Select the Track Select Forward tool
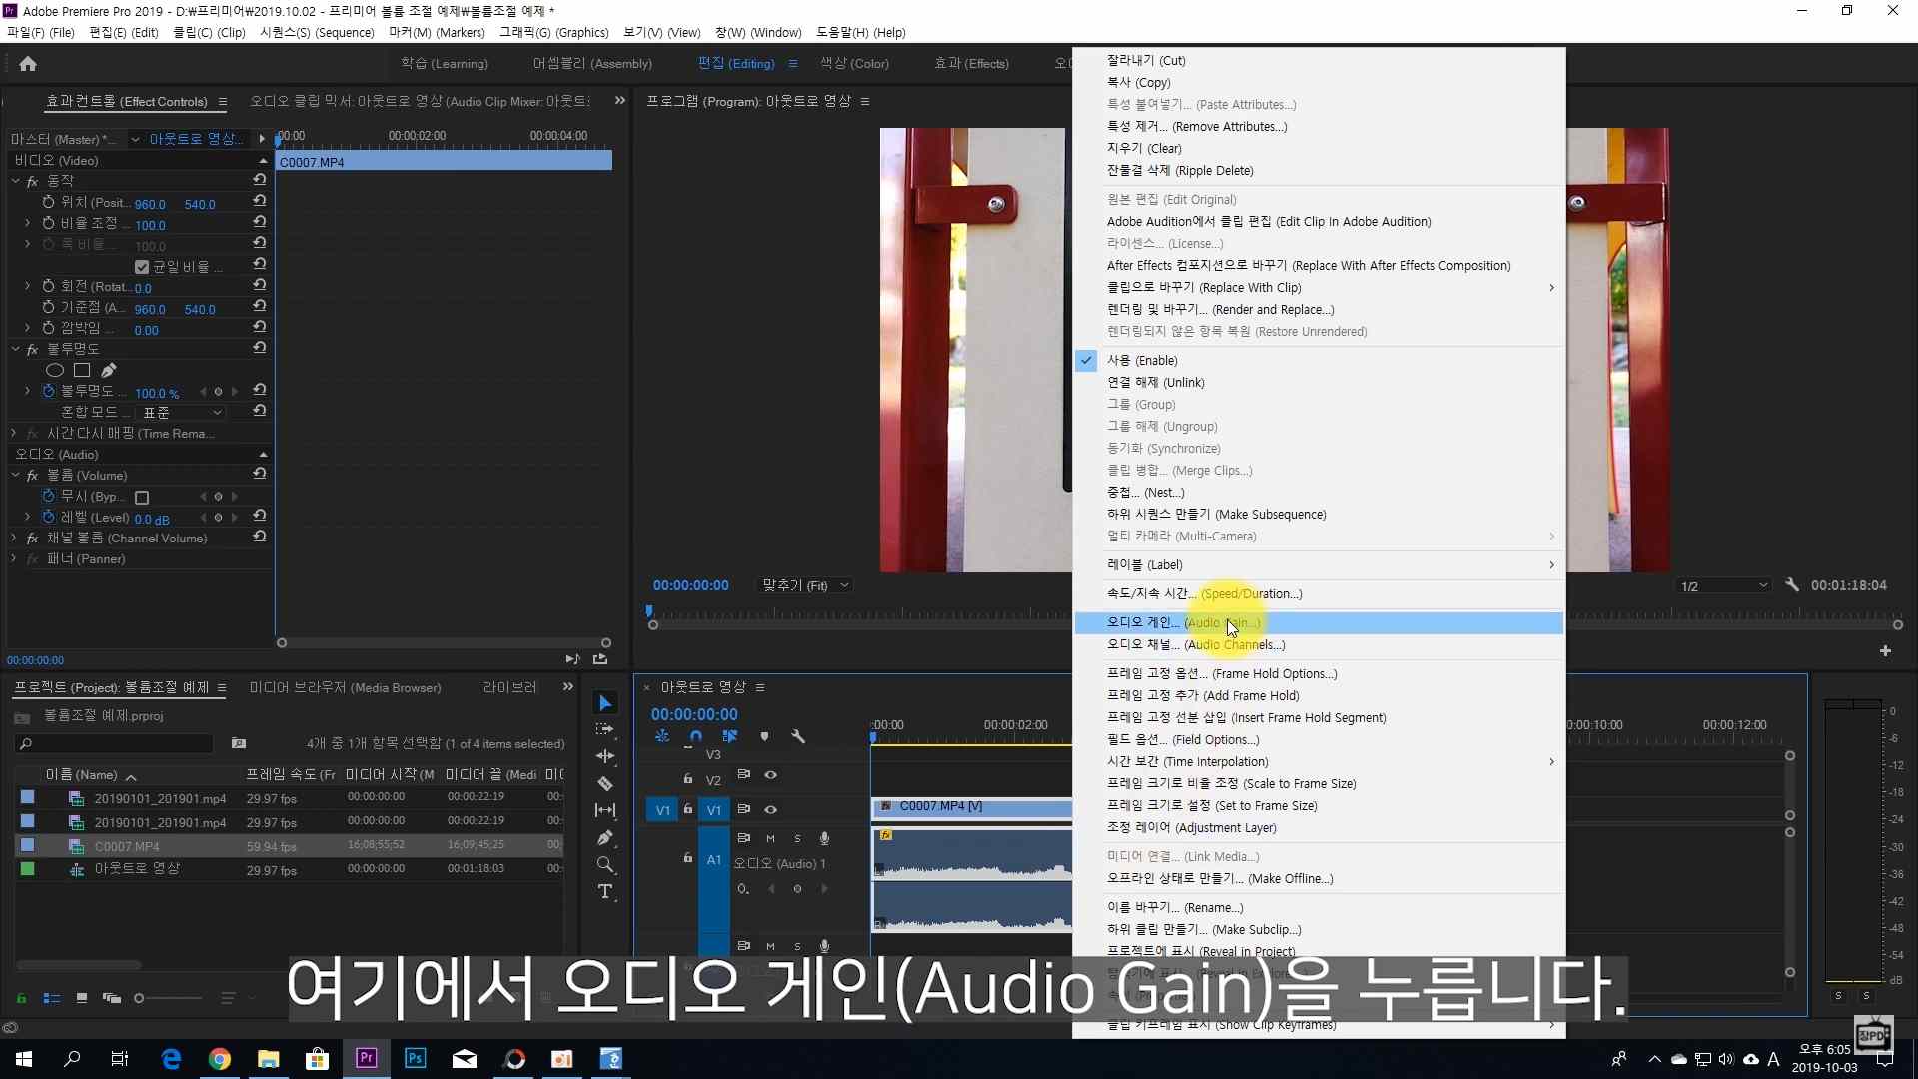 (x=604, y=730)
